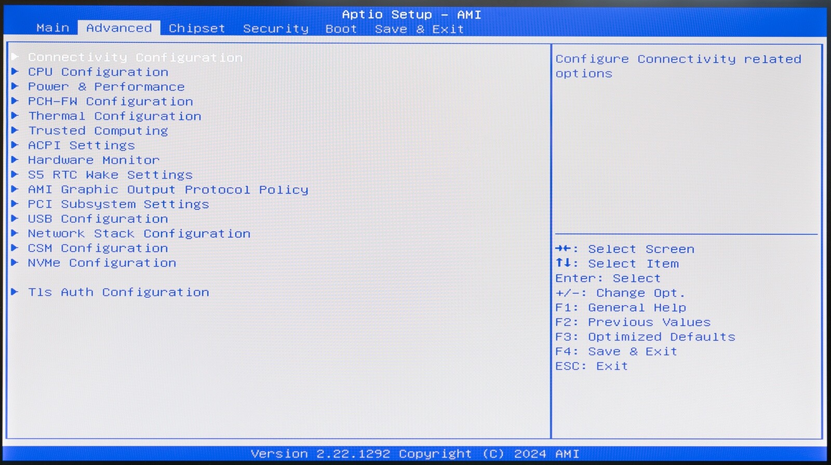Click the arrow beside Connectivity Configuration
This screenshot has height=465, width=831.
coord(15,57)
